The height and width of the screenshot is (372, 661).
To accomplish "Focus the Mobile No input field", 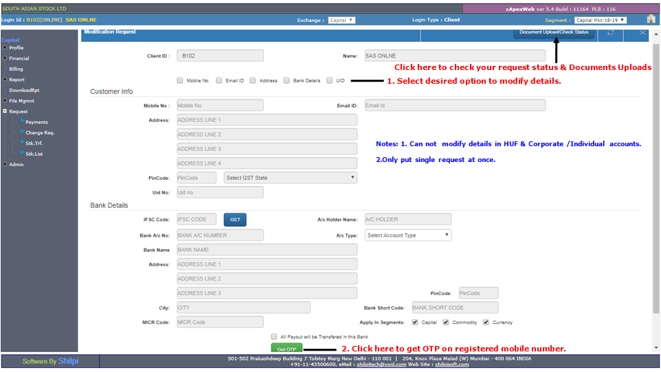I will point(220,105).
